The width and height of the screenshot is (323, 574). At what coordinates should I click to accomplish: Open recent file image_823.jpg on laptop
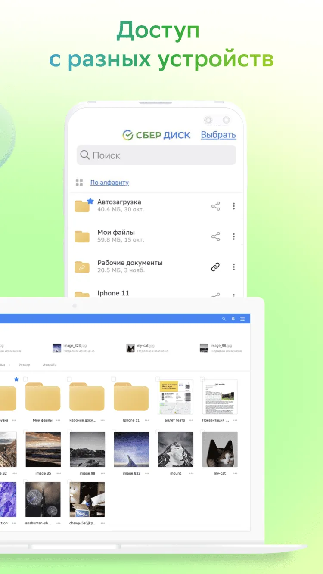(x=74, y=348)
